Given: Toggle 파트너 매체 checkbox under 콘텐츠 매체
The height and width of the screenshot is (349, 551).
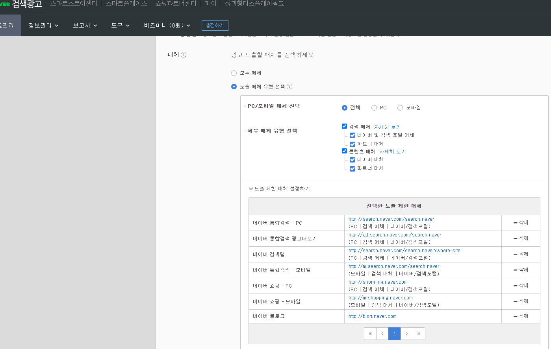Looking at the screenshot, I should (x=352, y=169).
